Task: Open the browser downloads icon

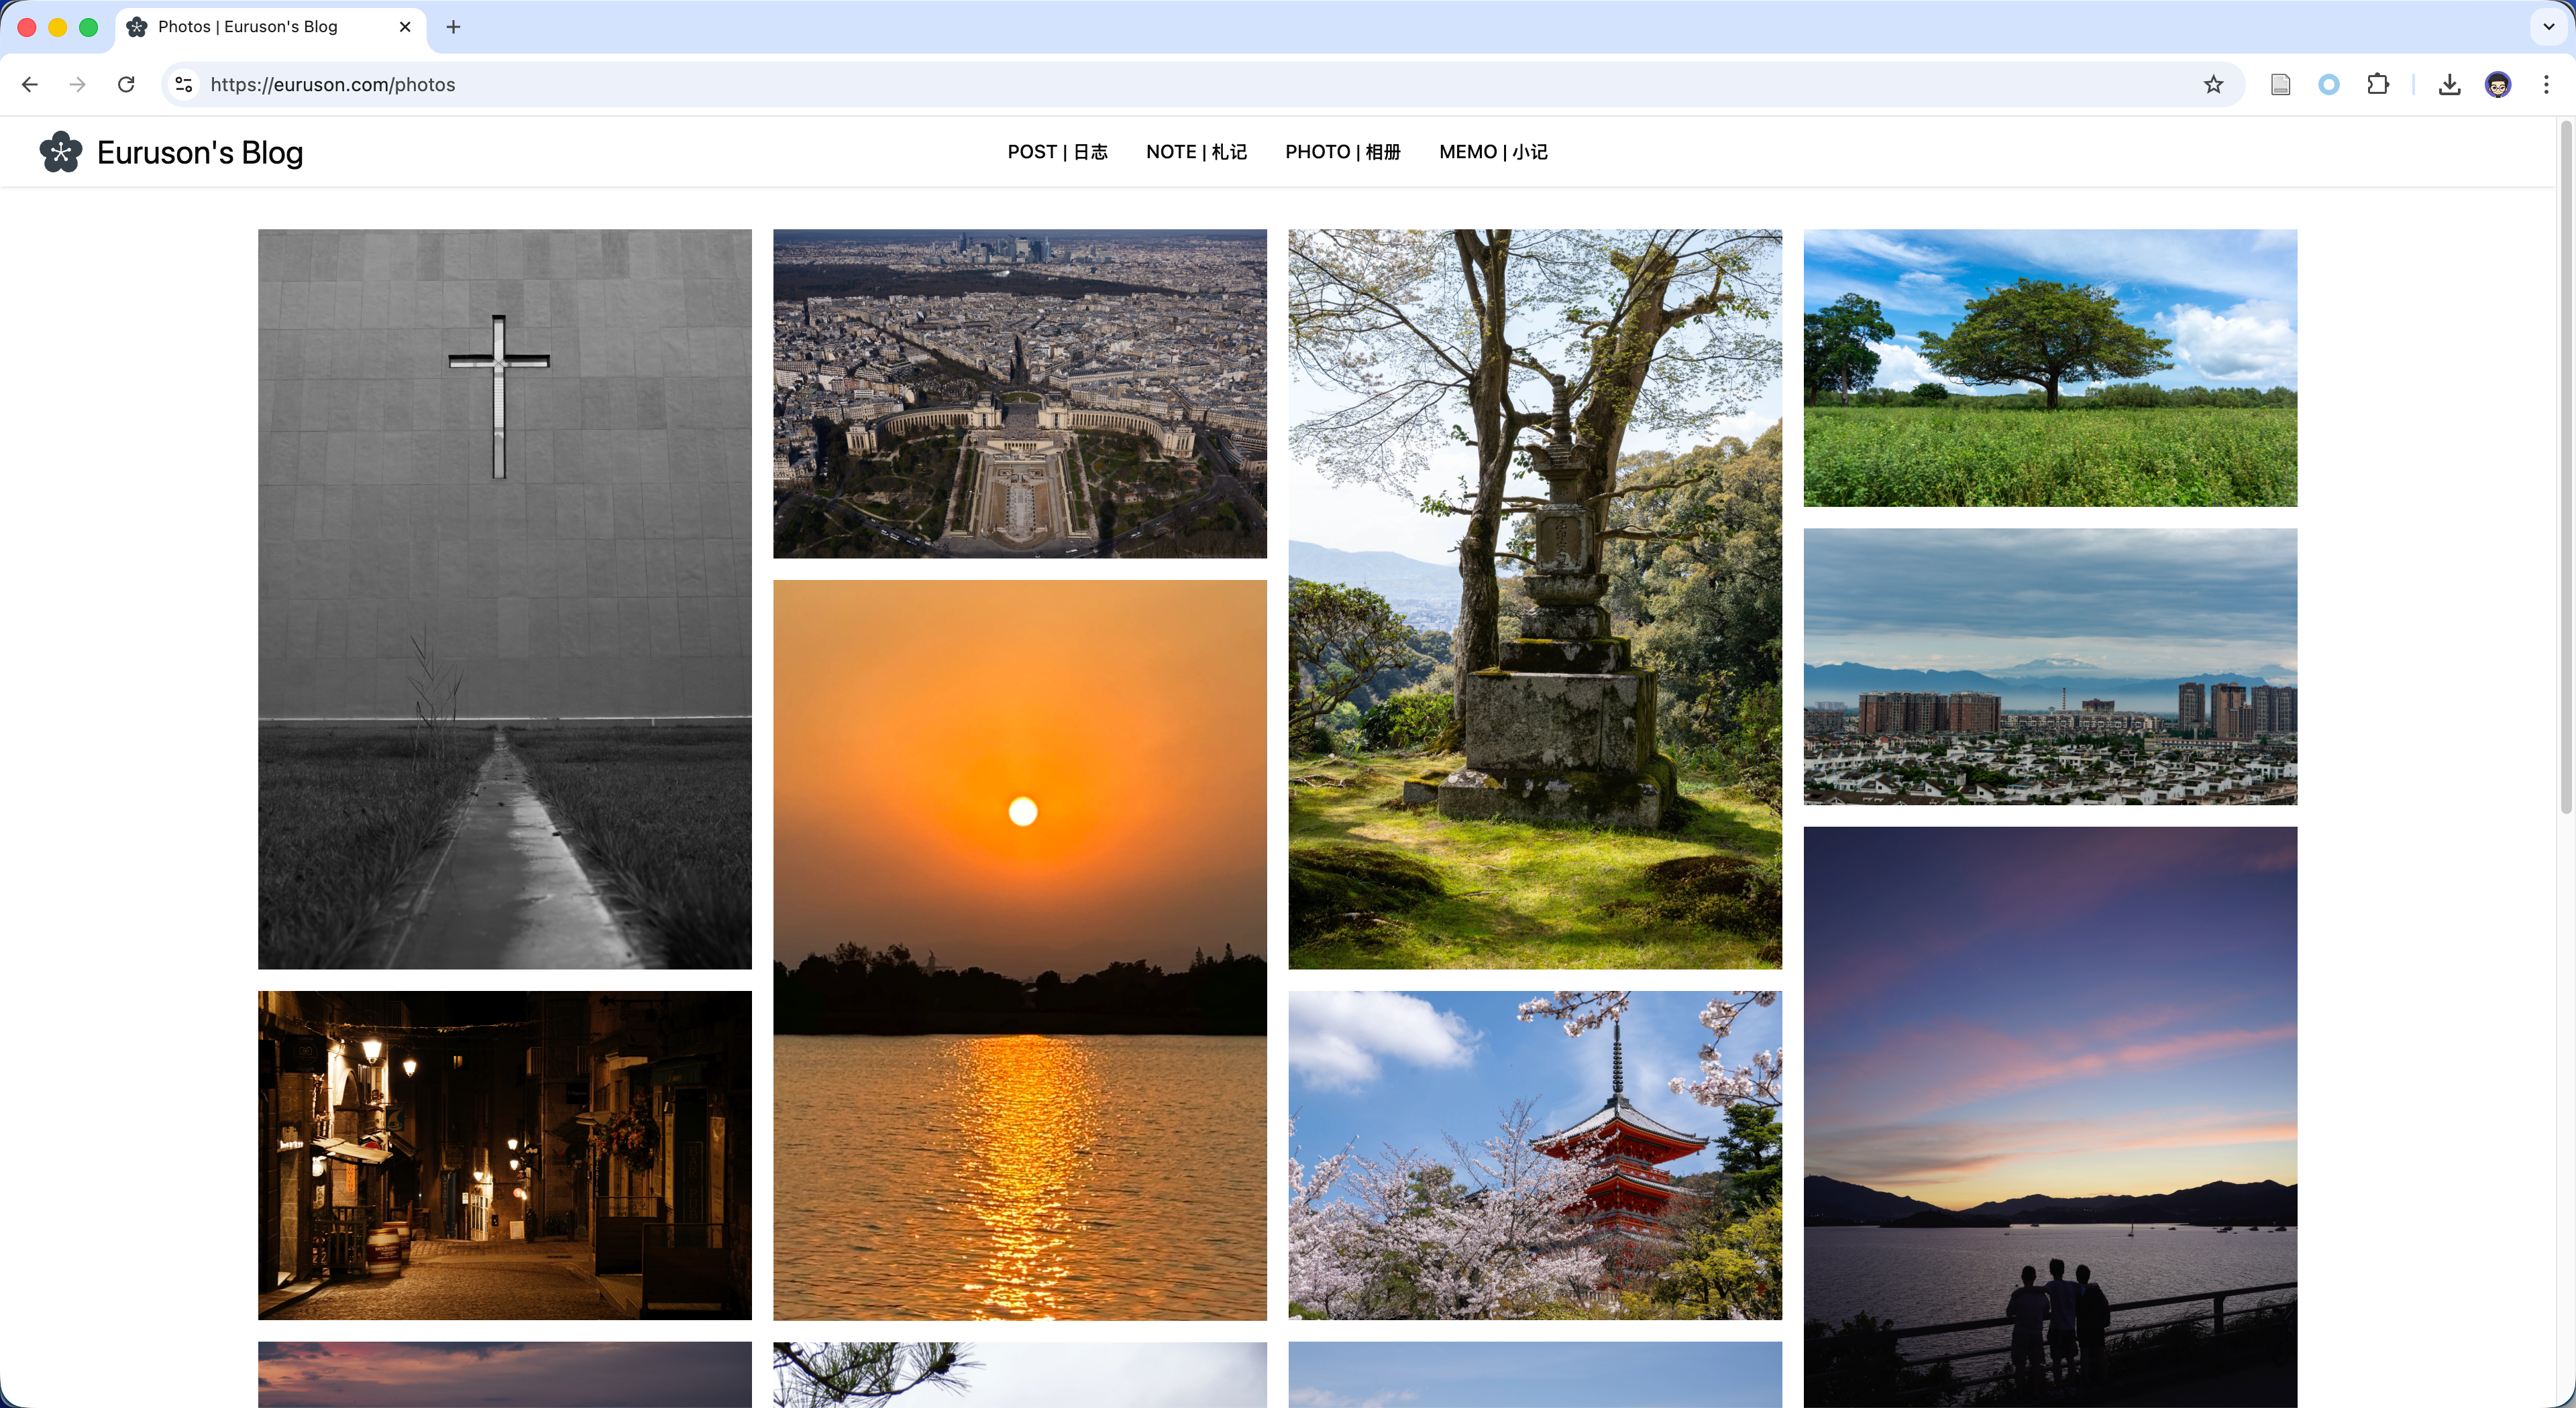Action: pyautogui.click(x=2449, y=85)
